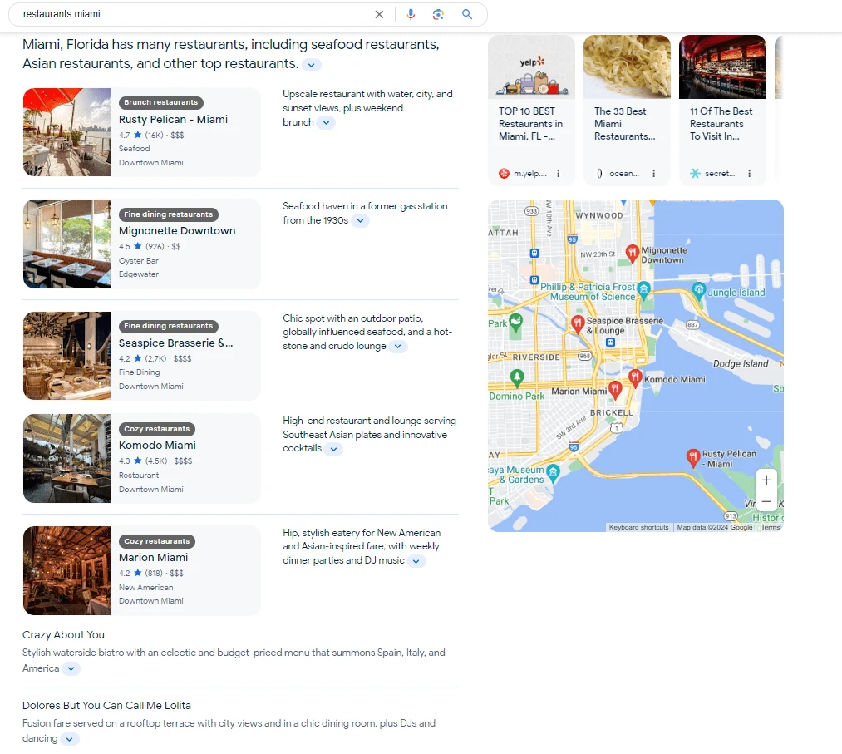The height and width of the screenshot is (754, 842).
Task: Expand the Dolores Lolita description chevron
Action: pos(69,740)
